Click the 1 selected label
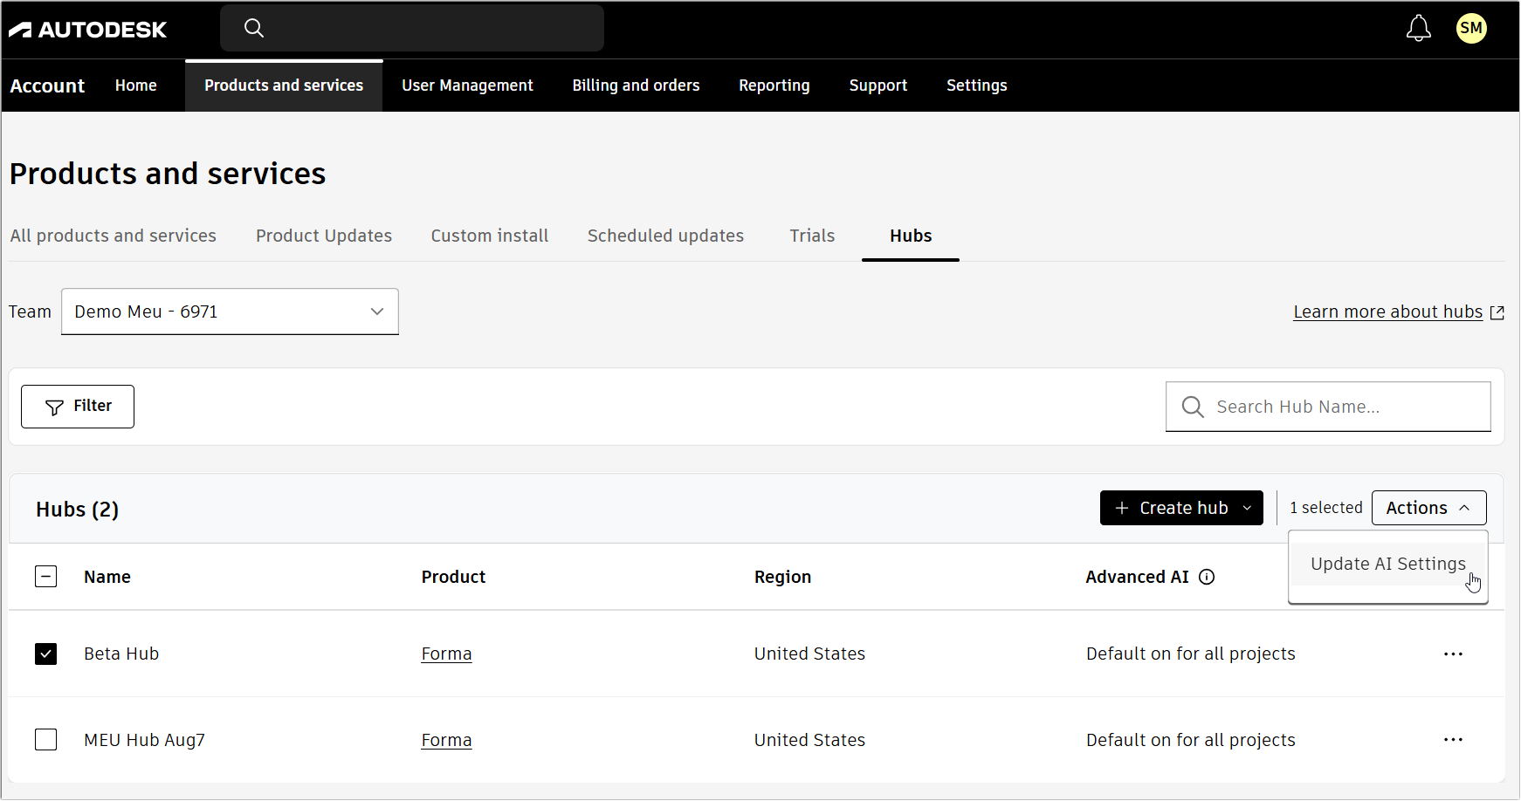Screen dimensions: 1521x801 1325,508
